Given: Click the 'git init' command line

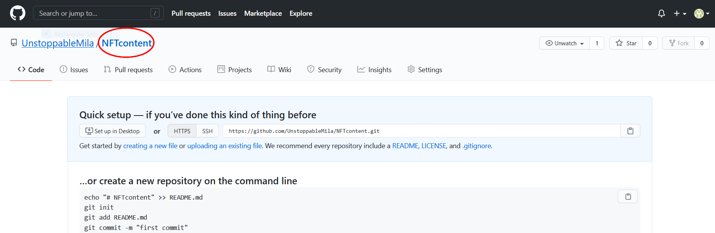Looking at the screenshot, I should [99, 207].
